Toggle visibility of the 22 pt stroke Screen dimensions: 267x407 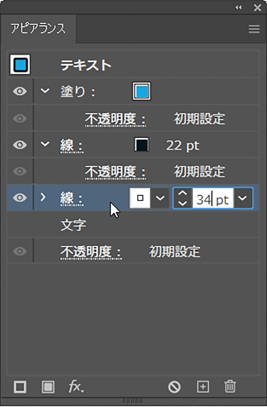coord(20,145)
